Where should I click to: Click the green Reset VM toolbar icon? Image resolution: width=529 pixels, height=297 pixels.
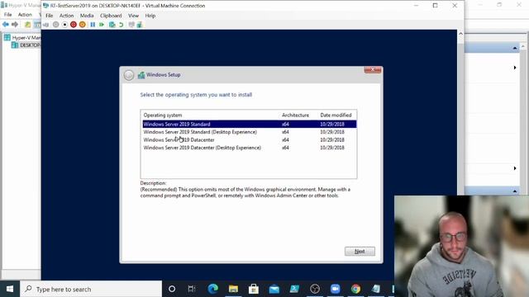tap(102, 25)
